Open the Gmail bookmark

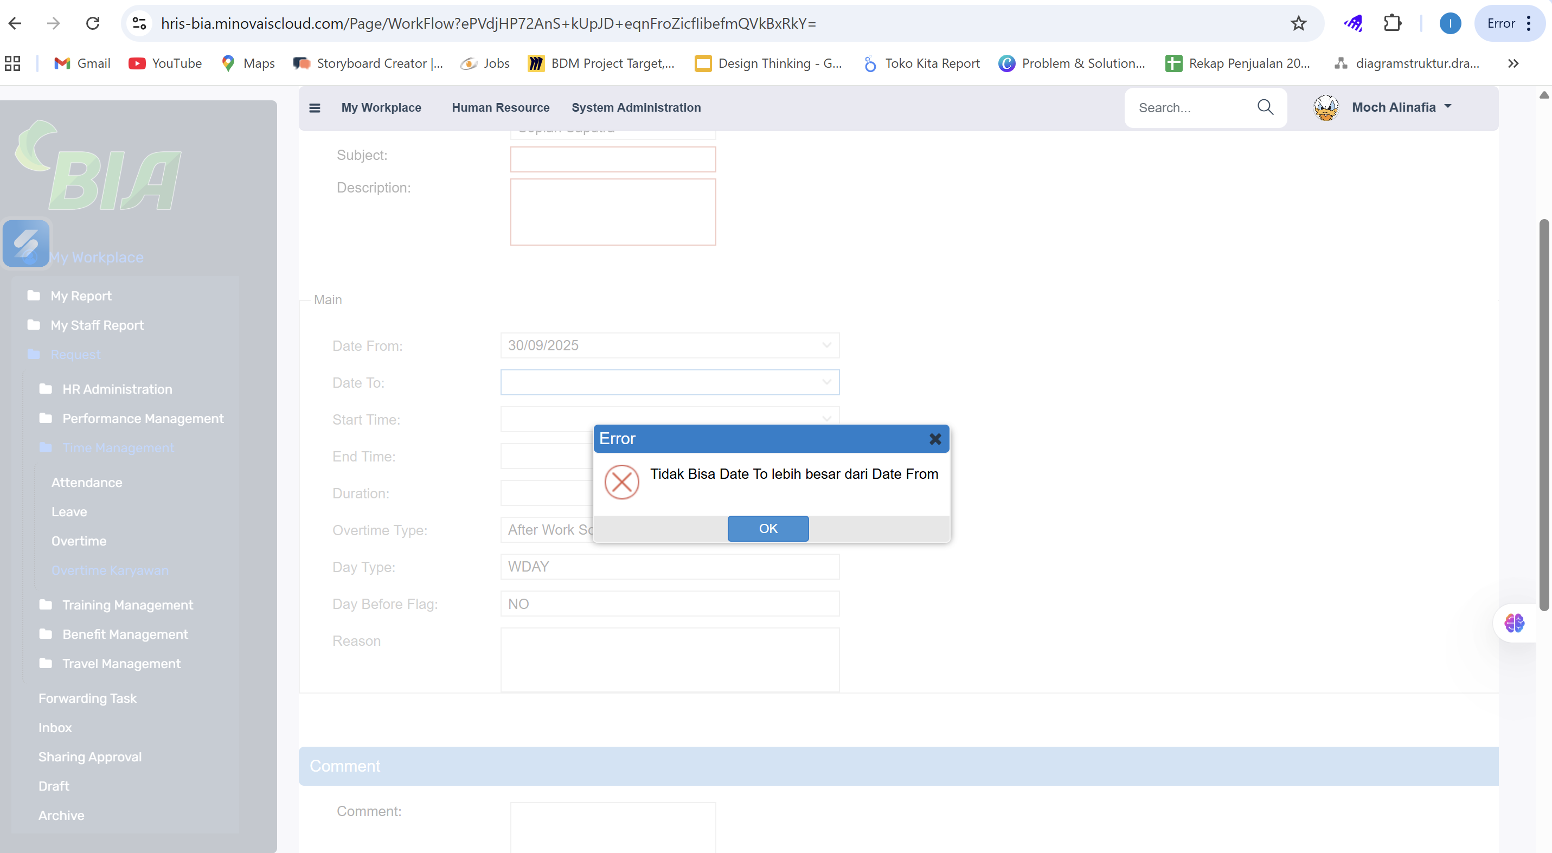82,63
